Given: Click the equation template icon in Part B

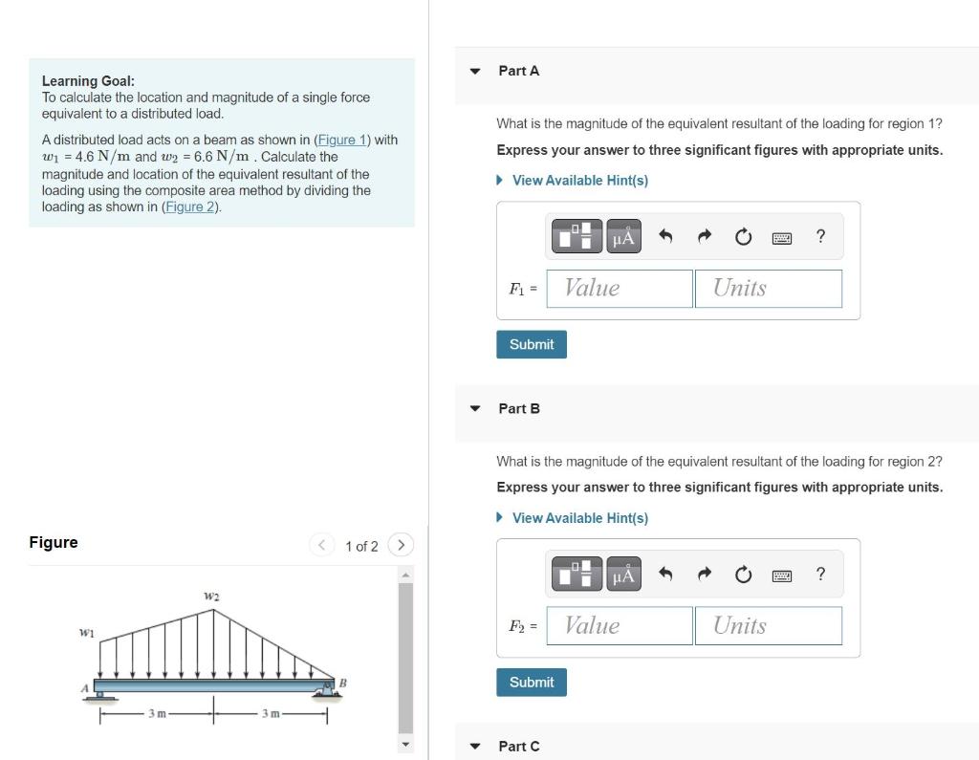Looking at the screenshot, I should click(576, 574).
